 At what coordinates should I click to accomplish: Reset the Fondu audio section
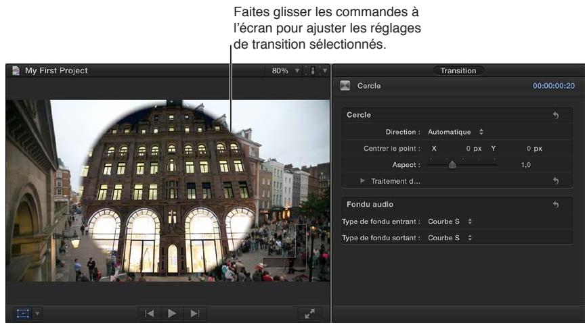[556, 204]
